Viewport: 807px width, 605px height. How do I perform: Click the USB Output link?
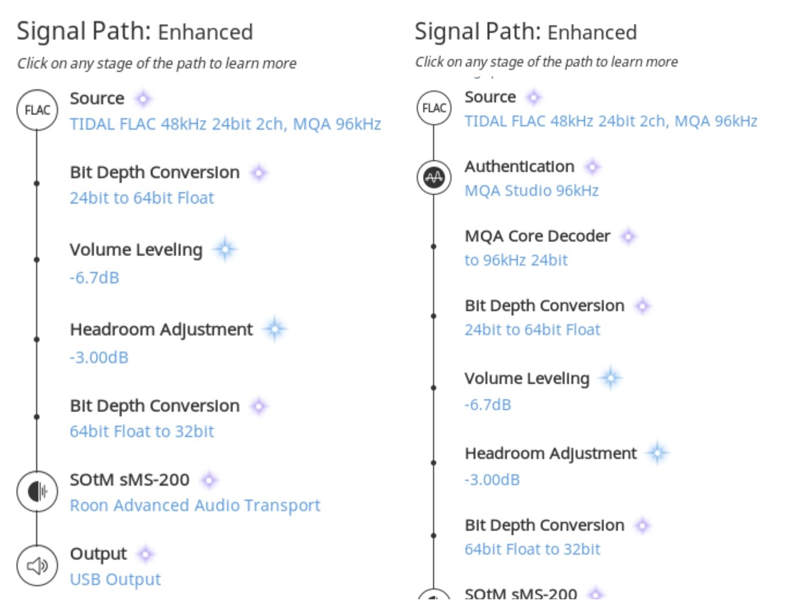click(115, 579)
